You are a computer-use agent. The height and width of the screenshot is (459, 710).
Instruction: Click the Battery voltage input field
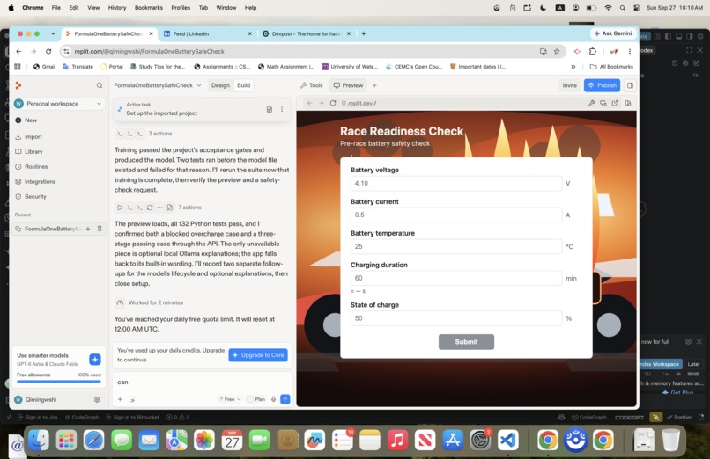click(x=456, y=183)
